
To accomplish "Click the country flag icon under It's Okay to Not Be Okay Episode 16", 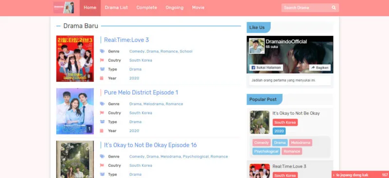I will (102, 165).
